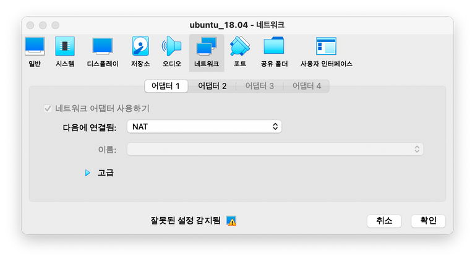This screenshot has height=261, width=475.
Task: Click the 확인 OK button
Action: [x=428, y=221]
